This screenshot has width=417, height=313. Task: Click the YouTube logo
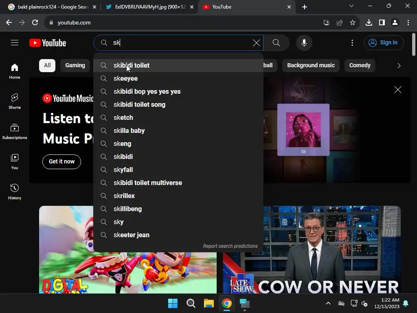tap(48, 43)
